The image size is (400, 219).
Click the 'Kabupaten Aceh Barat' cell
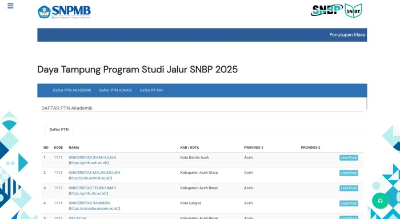(x=199, y=188)
